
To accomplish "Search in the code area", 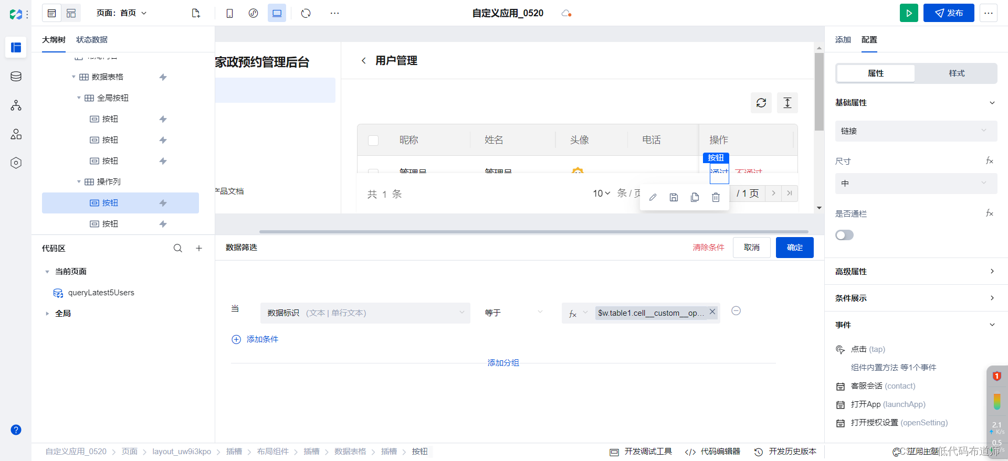I will tap(178, 248).
